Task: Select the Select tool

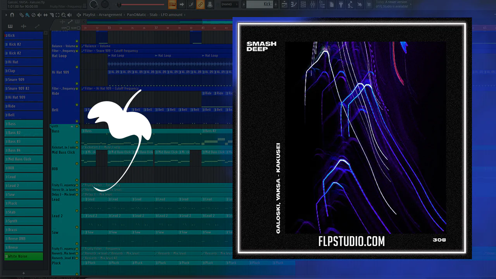Action: point(58,15)
